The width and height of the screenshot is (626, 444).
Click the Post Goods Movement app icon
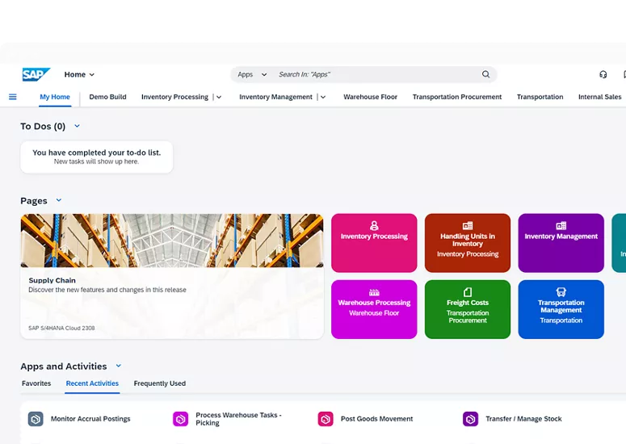click(x=326, y=419)
